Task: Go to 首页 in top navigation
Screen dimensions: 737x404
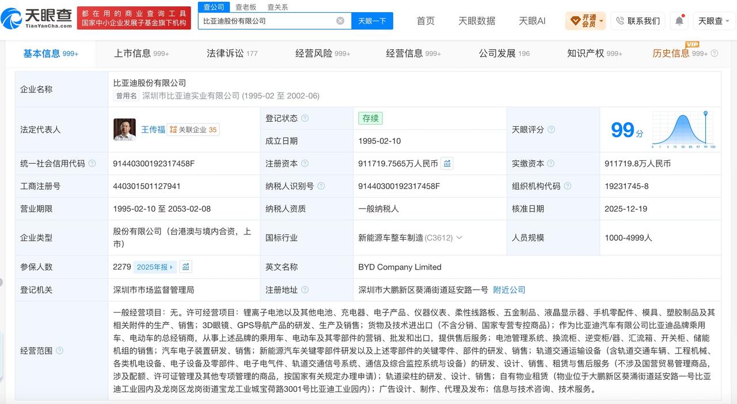Action: (x=426, y=21)
